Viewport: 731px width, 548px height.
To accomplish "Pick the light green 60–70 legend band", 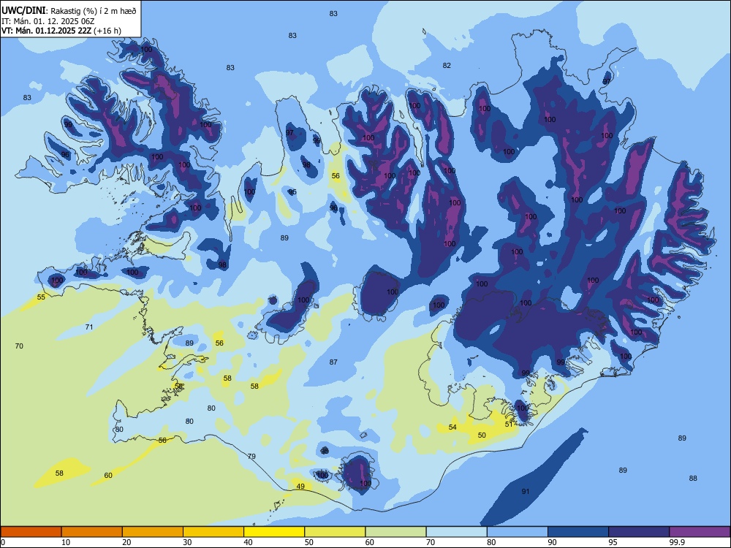I will tap(395, 532).
